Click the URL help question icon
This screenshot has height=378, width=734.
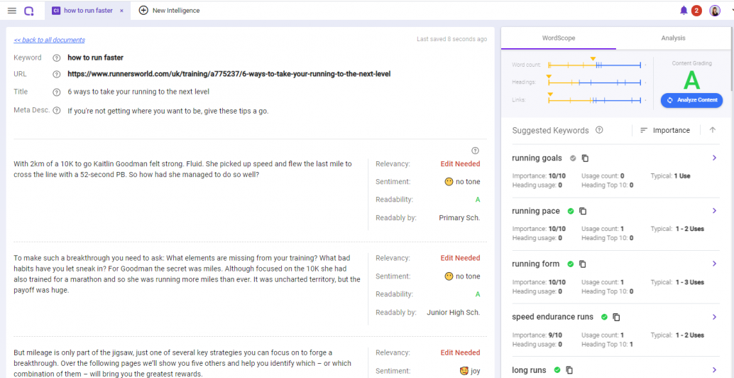click(57, 74)
